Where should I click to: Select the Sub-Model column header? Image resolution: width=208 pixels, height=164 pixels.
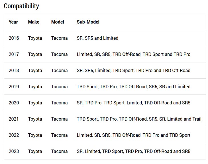coord(88,22)
